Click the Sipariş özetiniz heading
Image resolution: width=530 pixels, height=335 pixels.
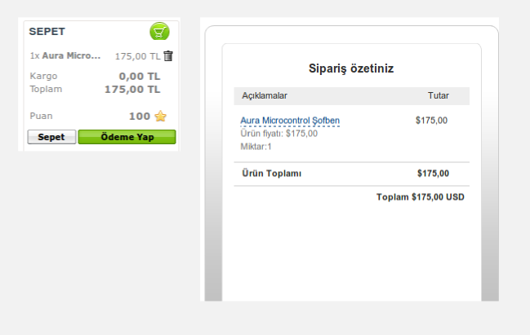[x=351, y=68]
